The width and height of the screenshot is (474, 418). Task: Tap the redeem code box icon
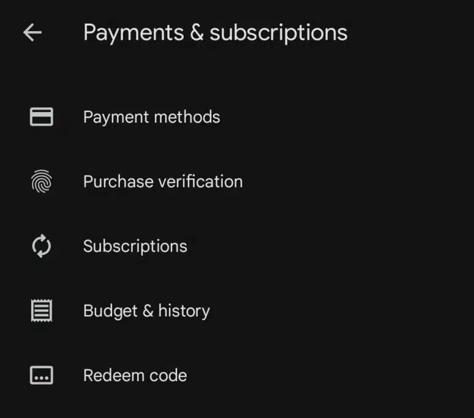pos(42,375)
